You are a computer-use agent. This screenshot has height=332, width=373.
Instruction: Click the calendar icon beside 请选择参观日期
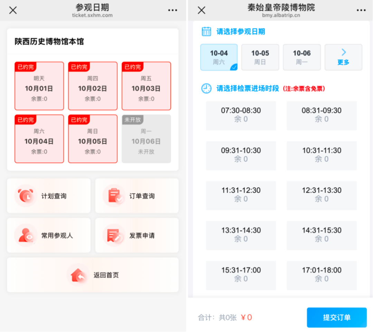click(x=206, y=31)
